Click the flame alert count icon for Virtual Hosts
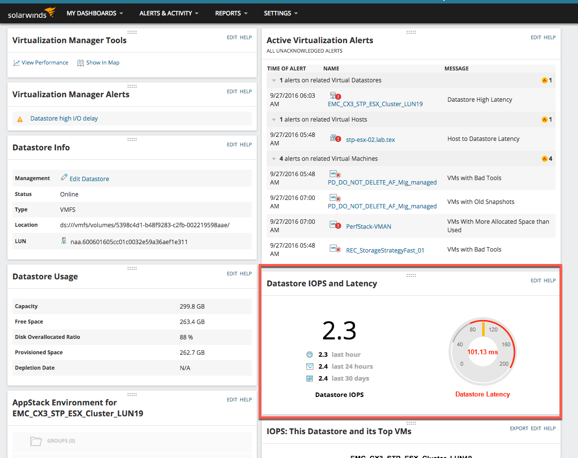578x458 pixels. (544, 120)
